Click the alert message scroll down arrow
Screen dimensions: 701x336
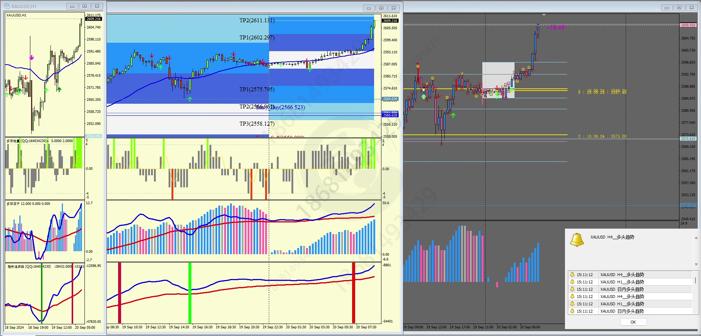696,264
